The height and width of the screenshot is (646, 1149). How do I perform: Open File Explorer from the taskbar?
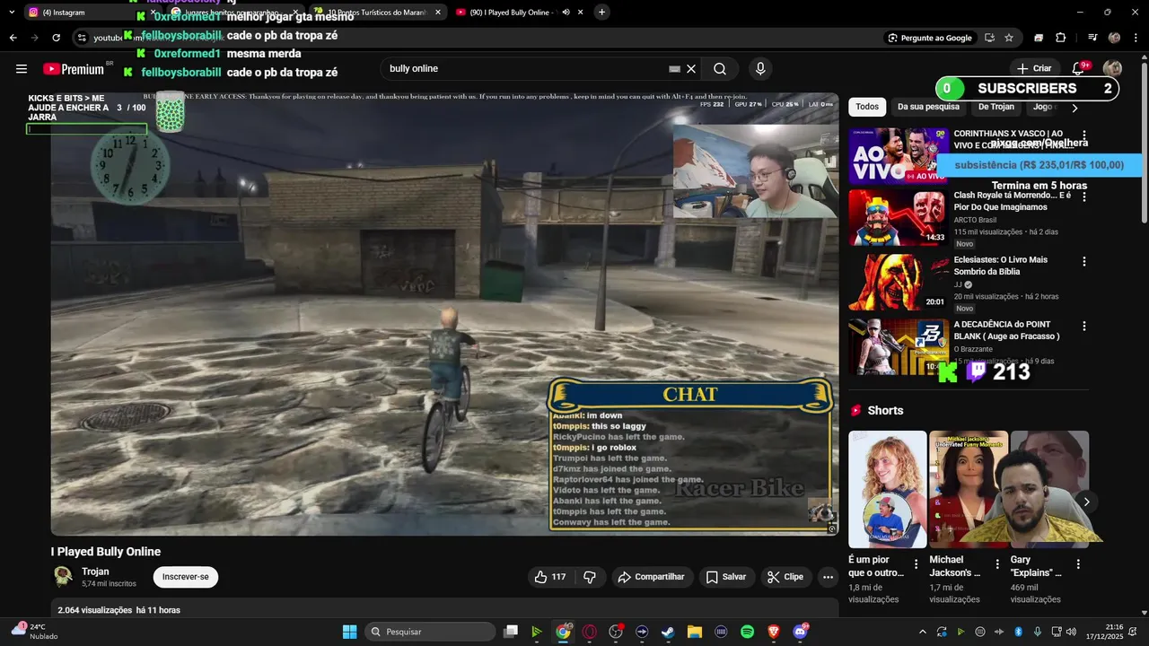pos(694,632)
